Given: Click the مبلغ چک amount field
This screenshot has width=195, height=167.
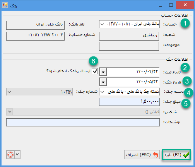Looking at the screenshot, I should click(129, 102).
